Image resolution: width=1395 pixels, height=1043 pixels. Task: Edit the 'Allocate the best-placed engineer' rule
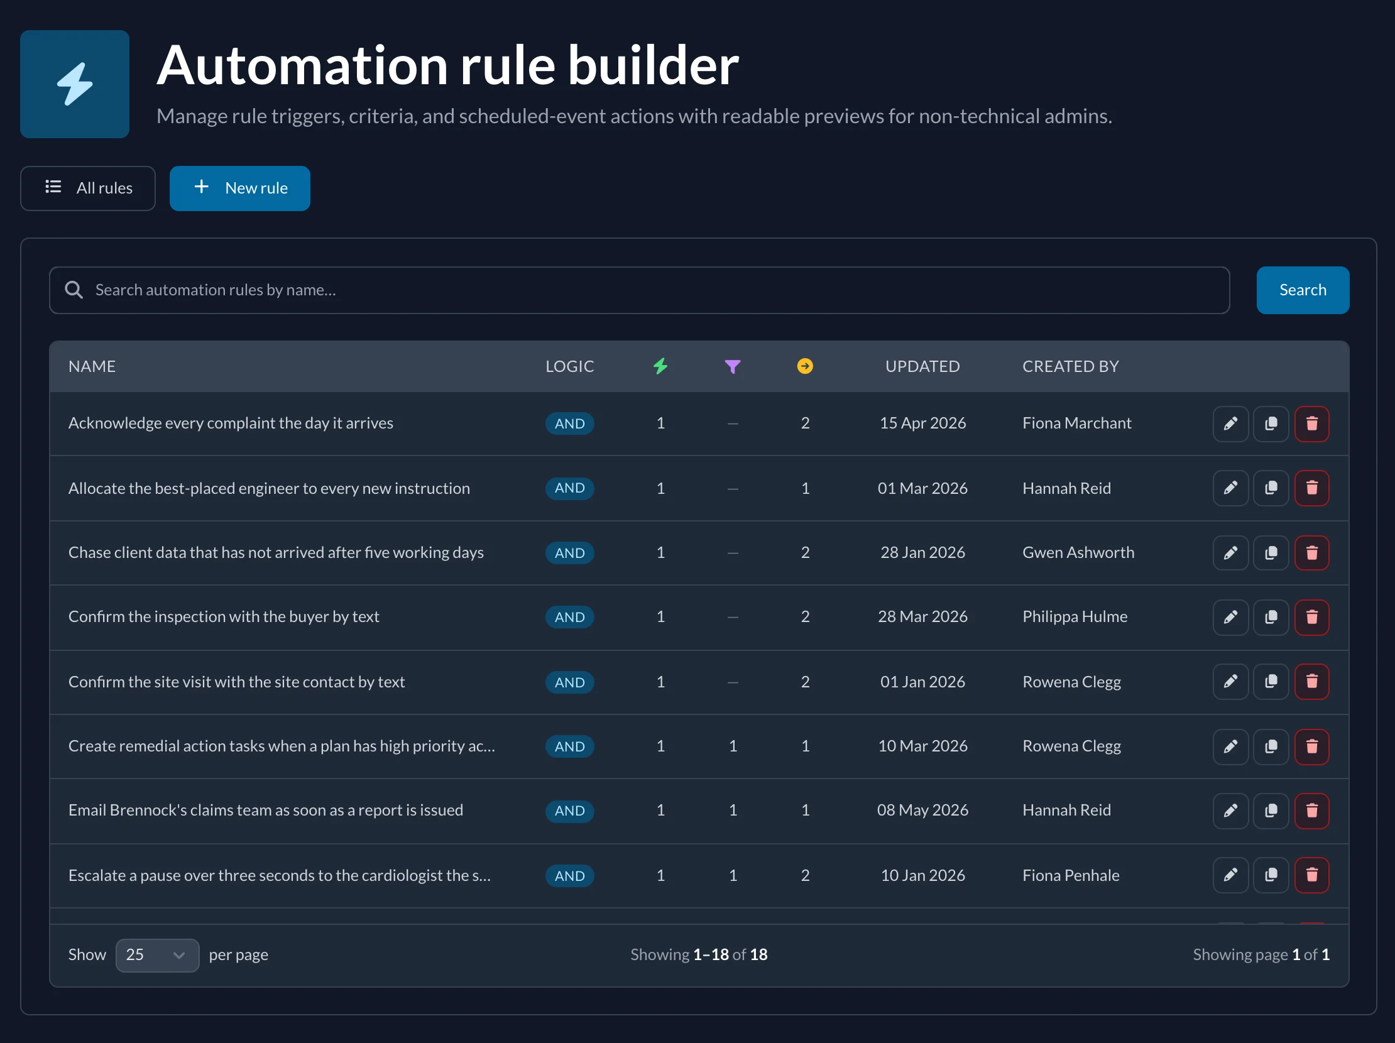1230,488
